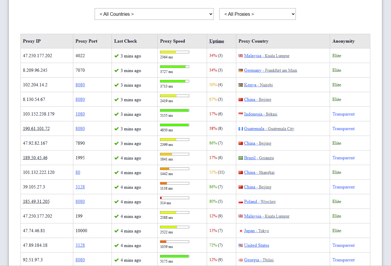The image size is (391, 266).
Task: Click port 3128 link for 39.105.27.3
Action: 80,187
